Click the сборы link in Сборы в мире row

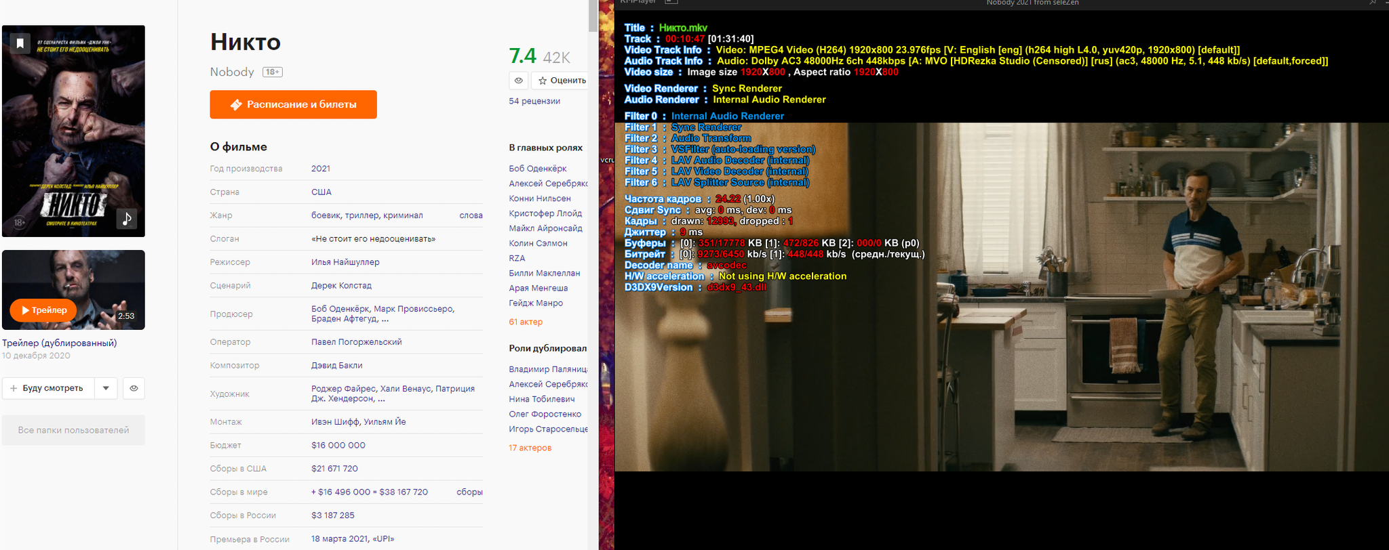tap(469, 492)
